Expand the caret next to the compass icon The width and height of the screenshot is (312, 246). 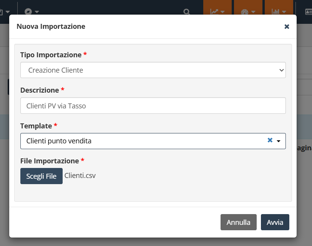(37, 12)
